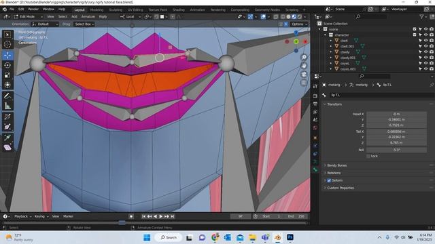Open Render properties tab
Image resolution: width=435 pixels, height=244 pixels.
coord(315,96)
